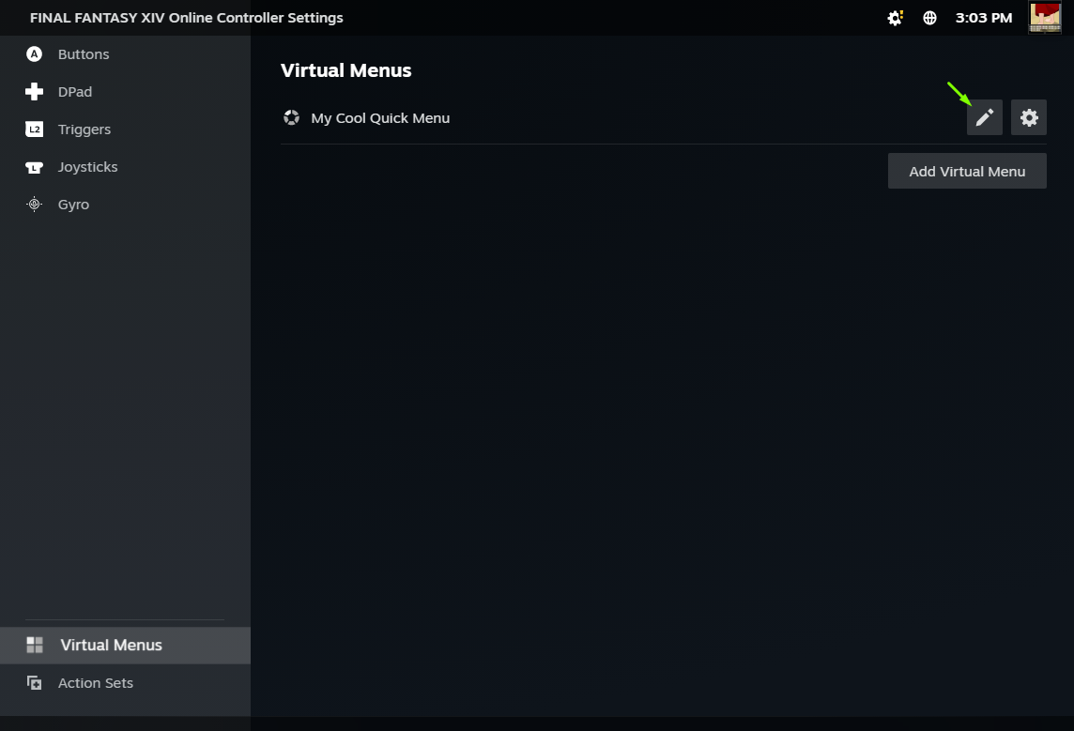Click the 3:03 PM clock
This screenshot has height=731, width=1074.
point(983,18)
